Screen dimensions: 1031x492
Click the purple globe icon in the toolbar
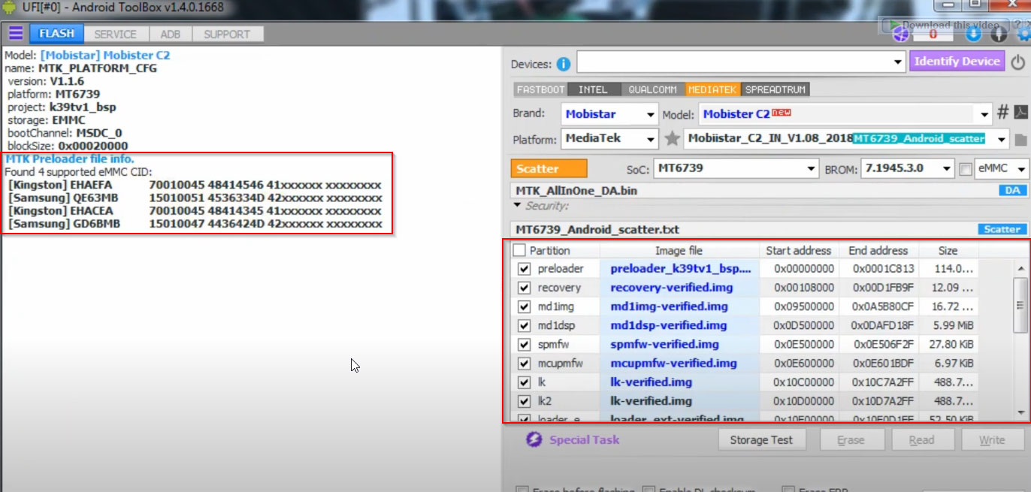[900, 34]
